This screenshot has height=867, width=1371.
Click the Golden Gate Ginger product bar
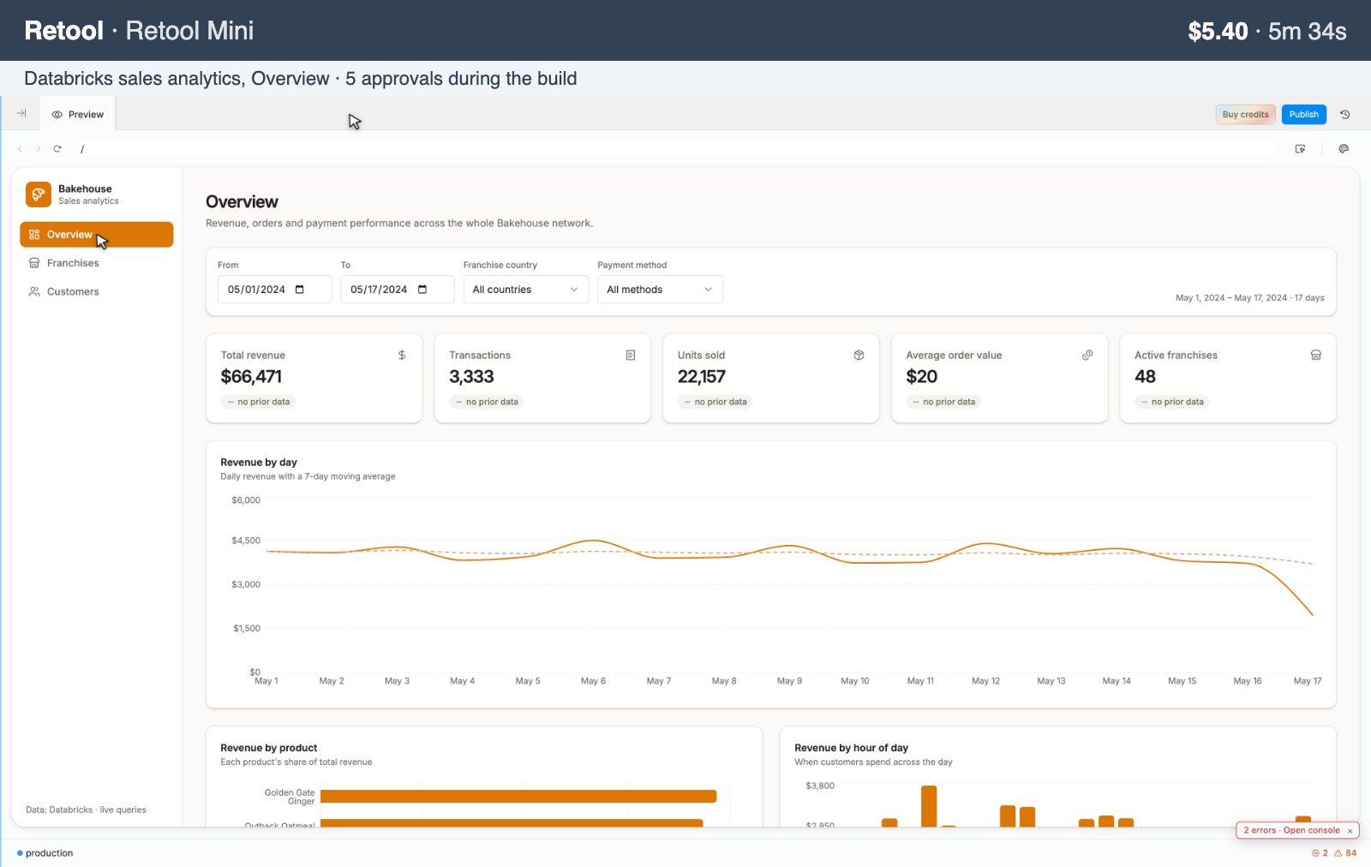pyautogui.click(x=518, y=797)
